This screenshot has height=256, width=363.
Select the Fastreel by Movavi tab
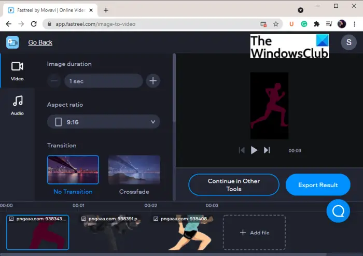pyautogui.click(x=50, y=10)
